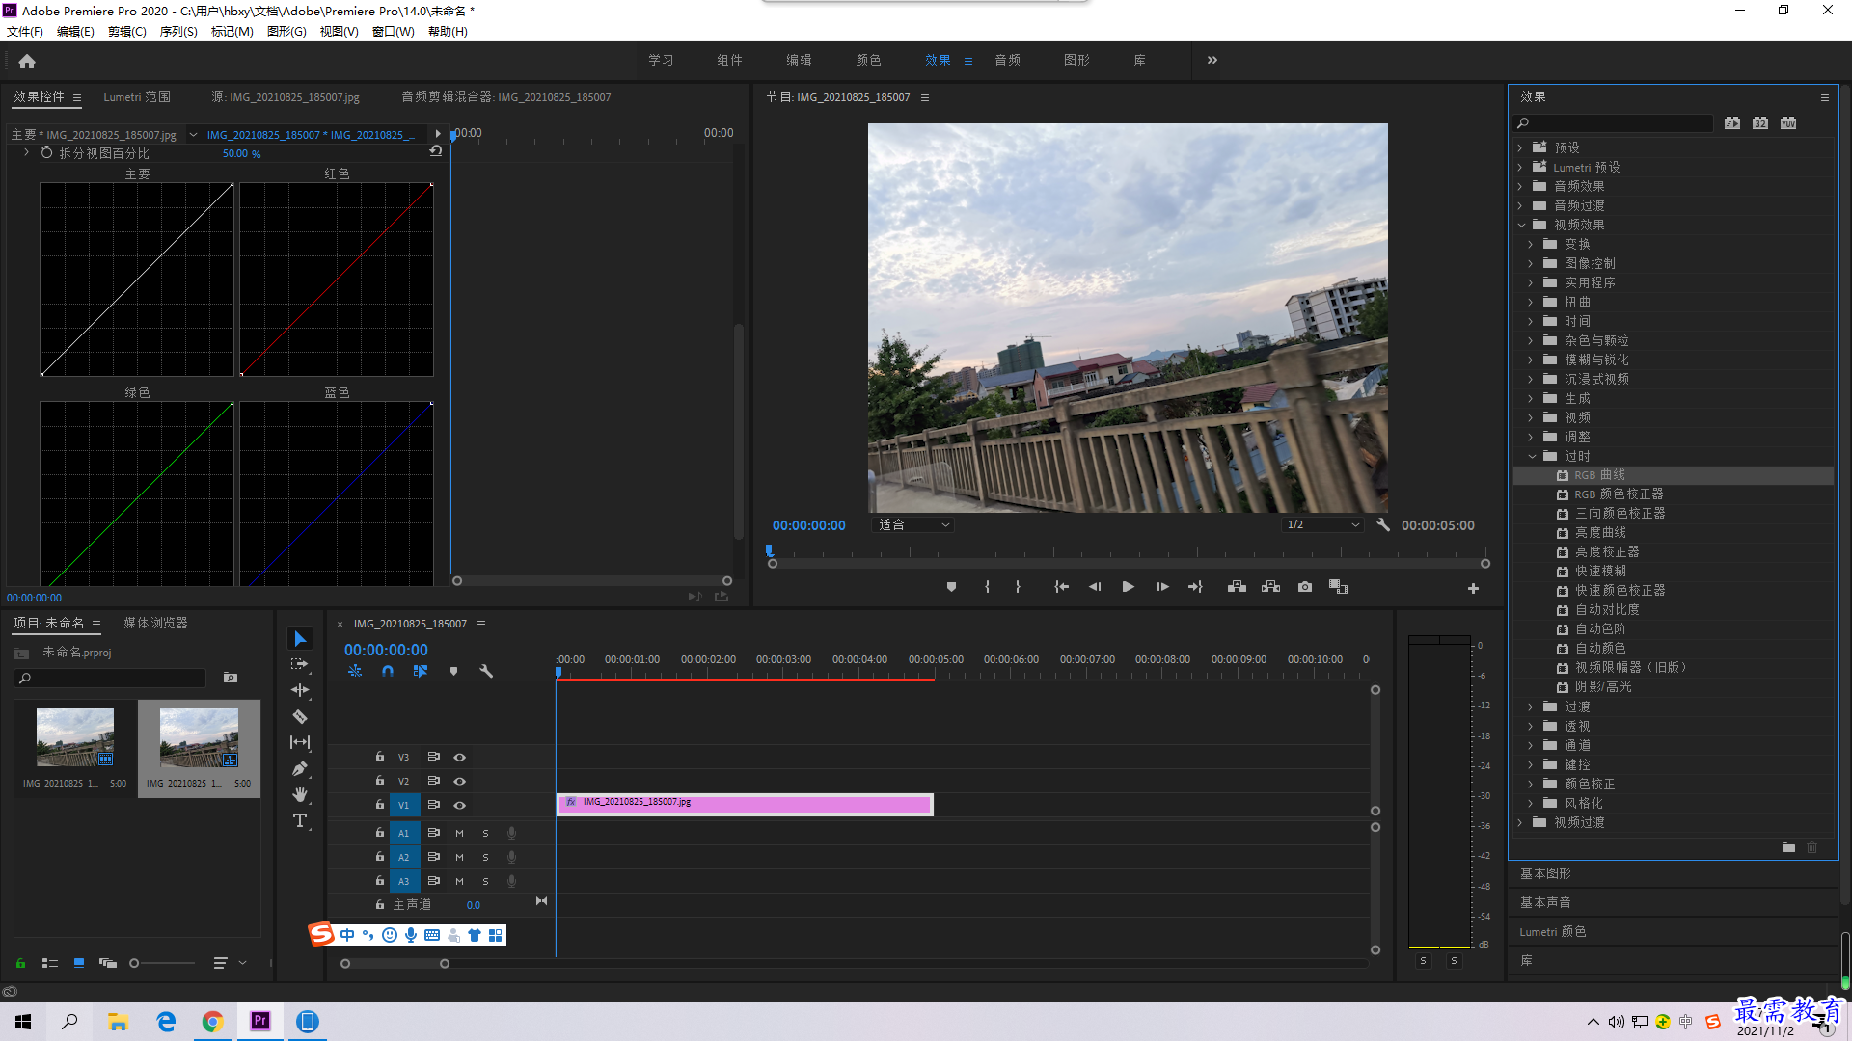This screenshot has height=1041, width=1852.
Task: Open the 基本声音 panel
Action: 1545,903
